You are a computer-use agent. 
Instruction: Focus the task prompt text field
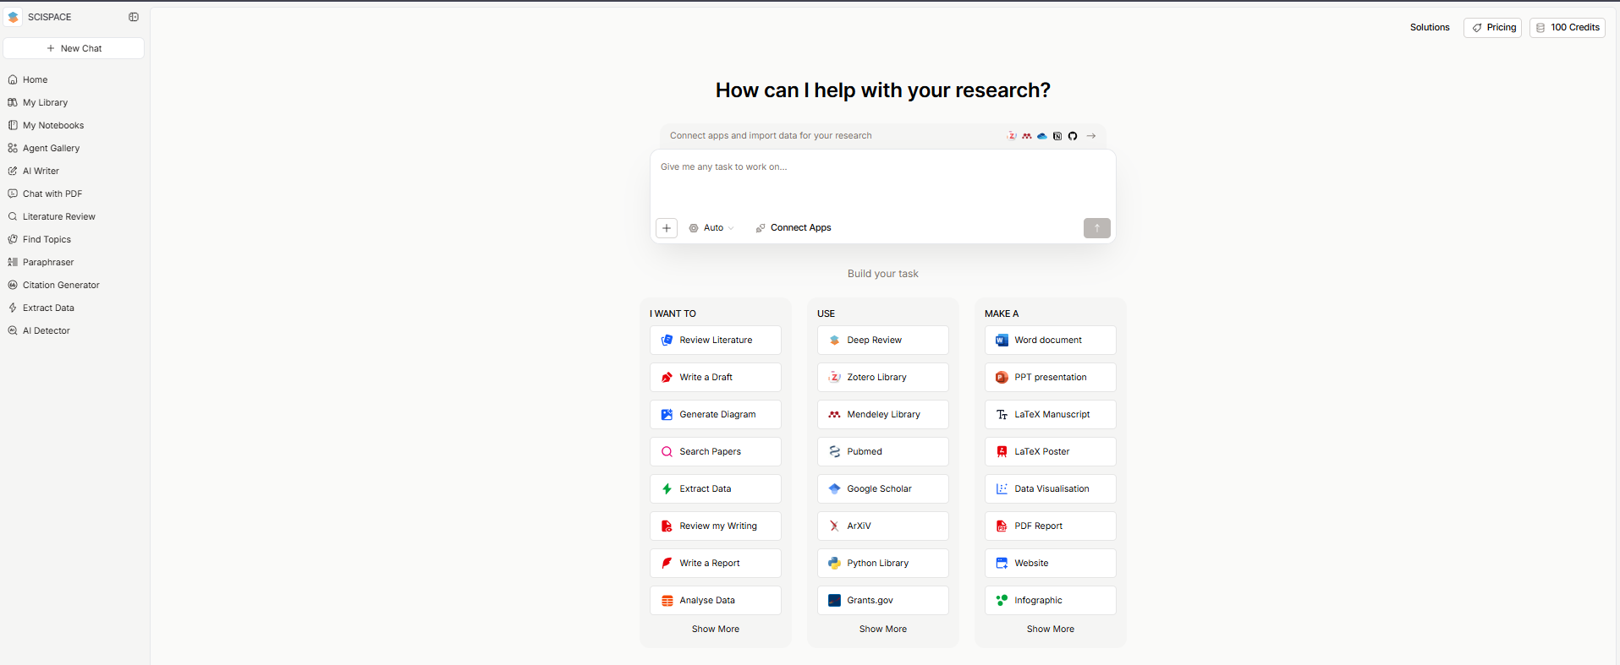(882, 182)
